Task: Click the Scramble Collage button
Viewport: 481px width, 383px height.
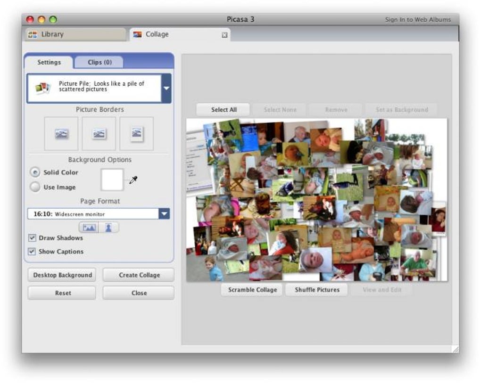Action: pyautogui.click(x=252, y=290)
